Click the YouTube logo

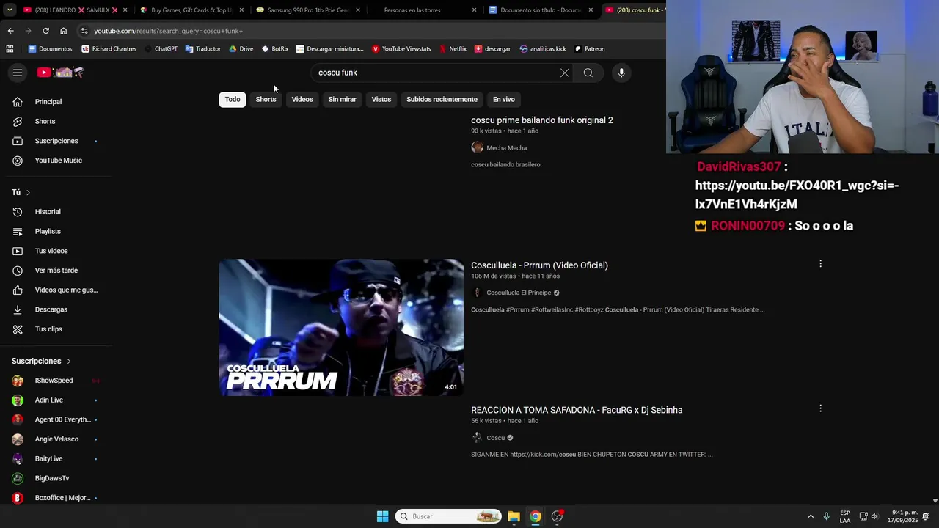61,73
